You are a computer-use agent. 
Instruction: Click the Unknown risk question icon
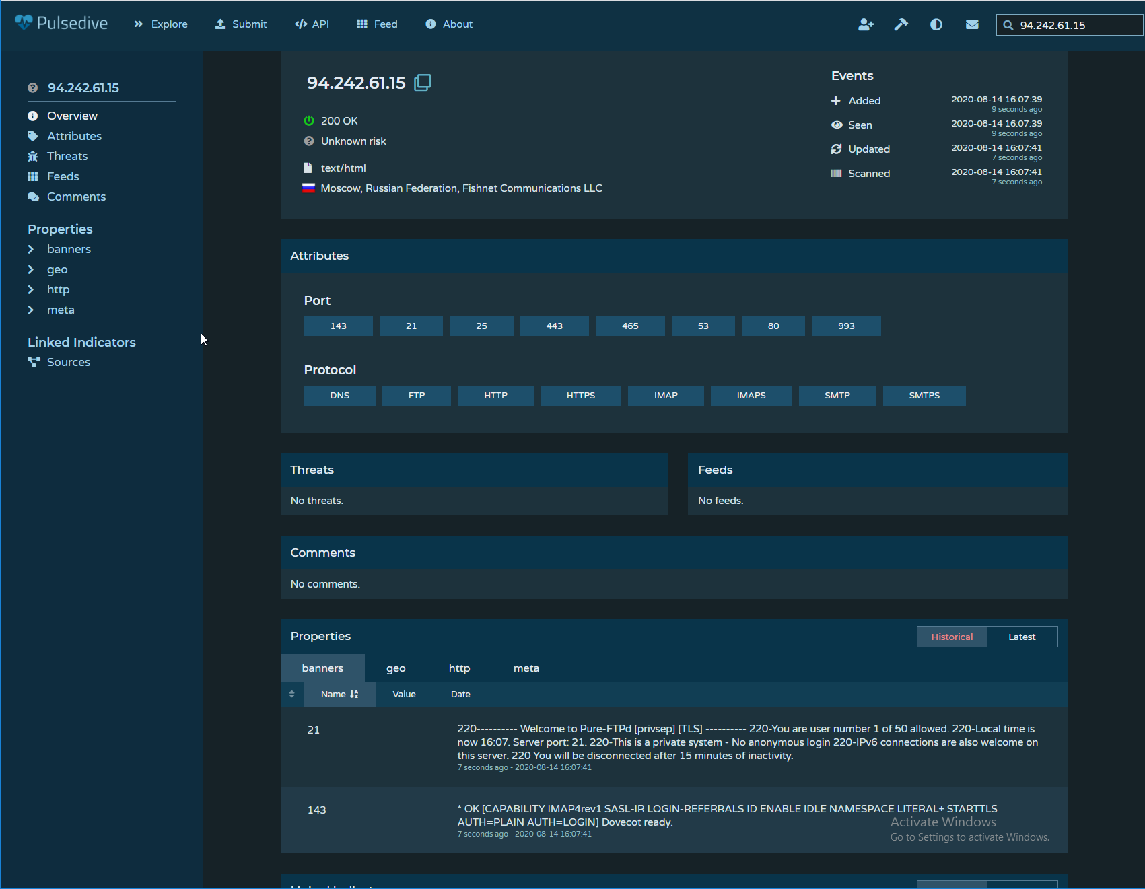coord(309,141)
